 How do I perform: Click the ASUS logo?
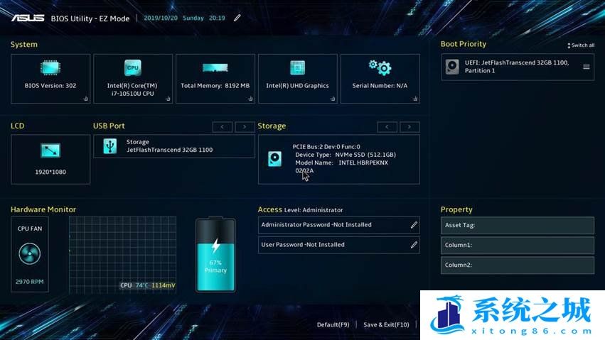tap(28, 18)
